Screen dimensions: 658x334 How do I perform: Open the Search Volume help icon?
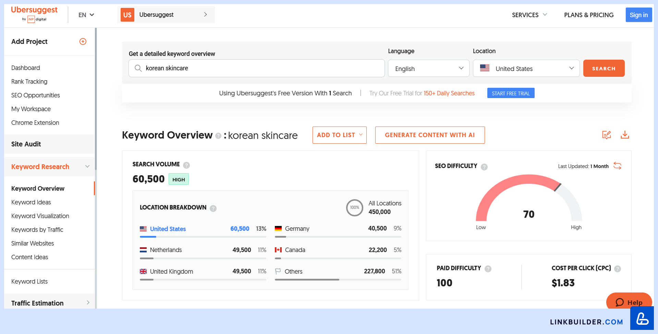tap(186, 165)
